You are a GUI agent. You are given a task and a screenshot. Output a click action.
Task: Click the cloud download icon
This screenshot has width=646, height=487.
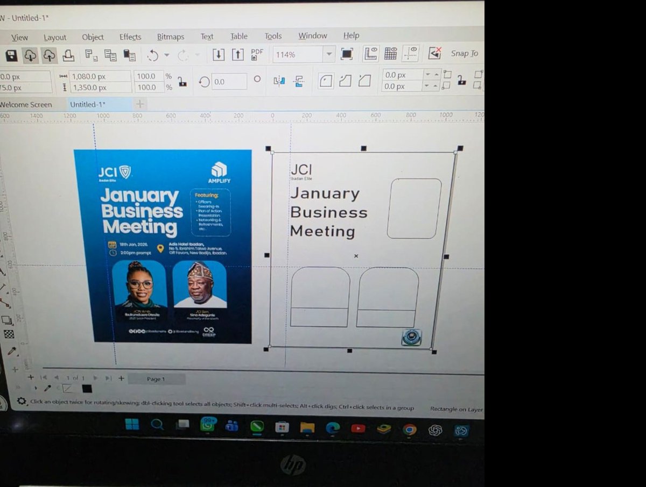point(30,55)
